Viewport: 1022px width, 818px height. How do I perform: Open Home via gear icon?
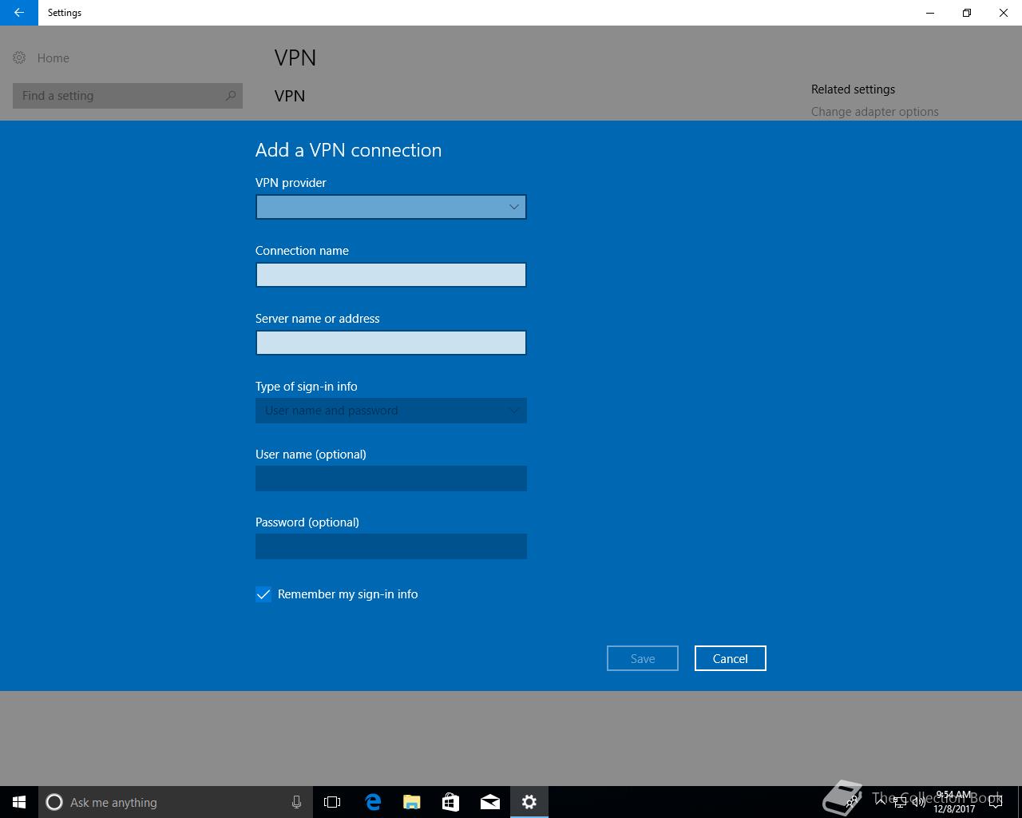tap(19, 58)
